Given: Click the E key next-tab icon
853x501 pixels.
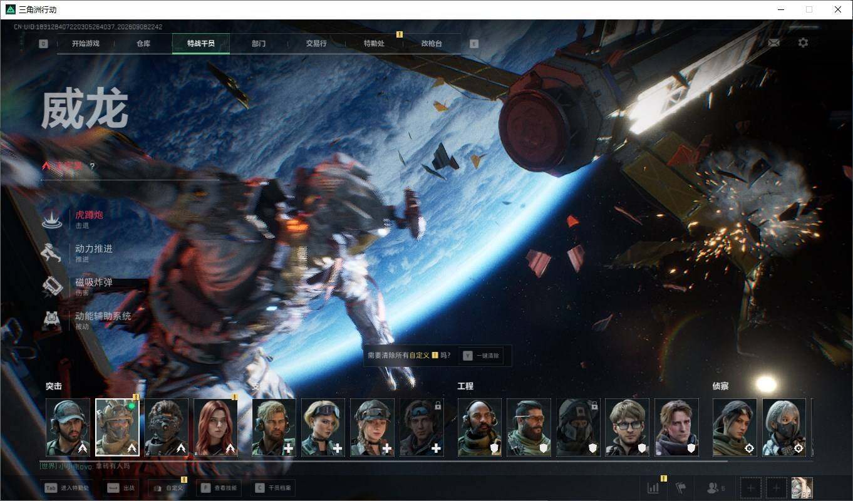Looking at the screenshot, I should tap(473, 44).
